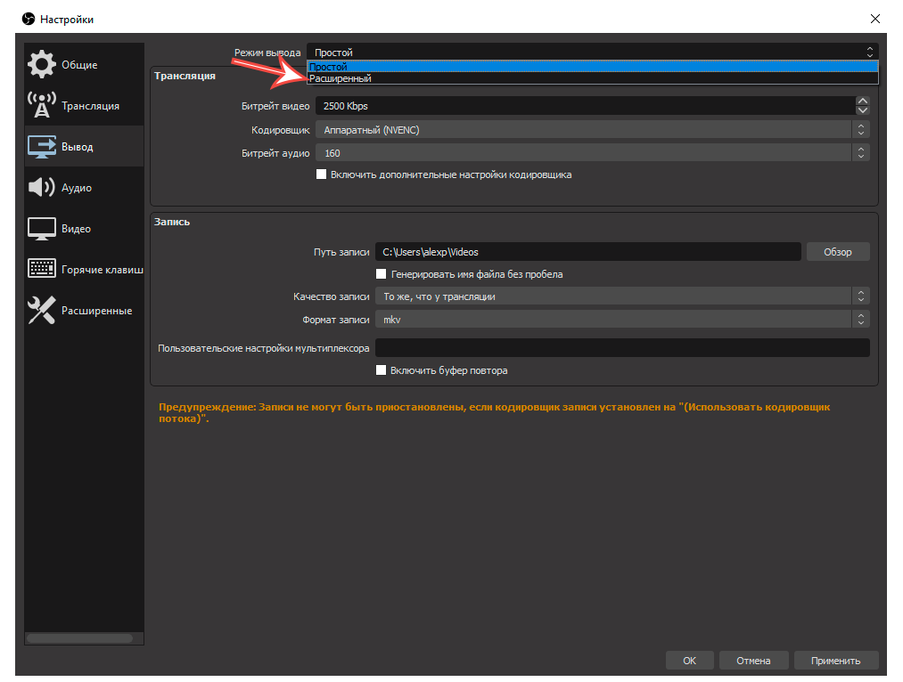Enable Включить буфер повтора checkbox

[381, 369]
